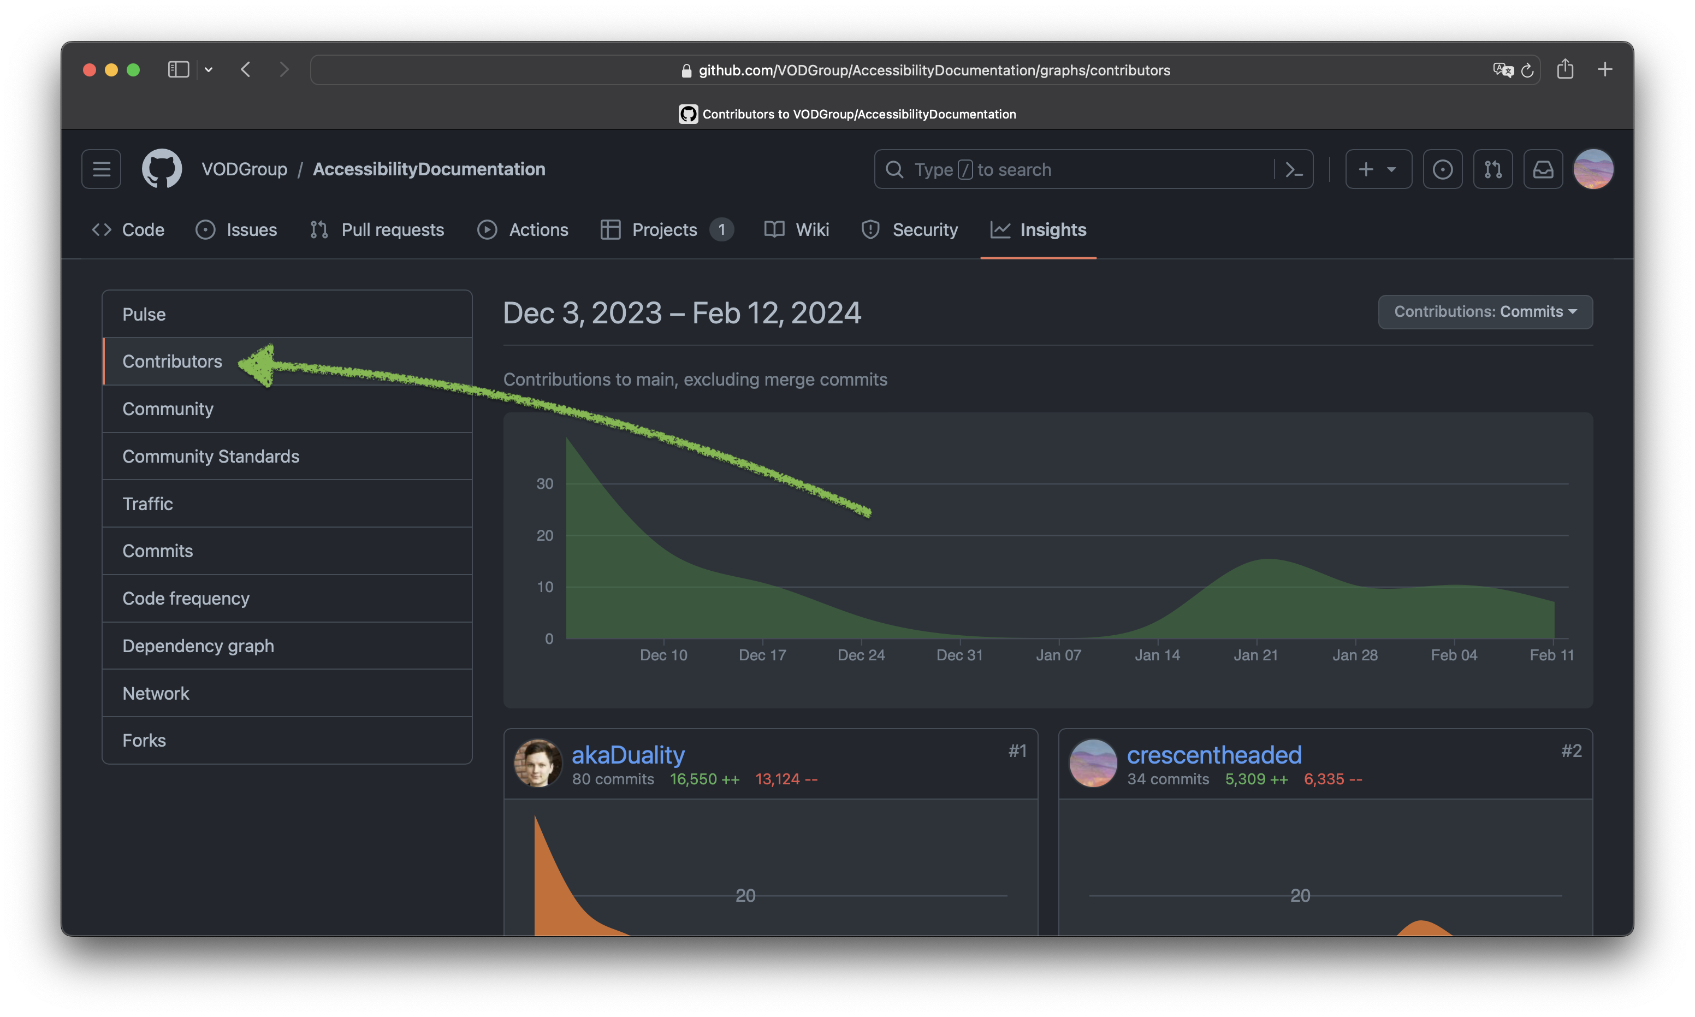Click the crescentheaded avatar thumbnail
The height and width of the screenshot is (1017, 1695).
click(1093, 762)
